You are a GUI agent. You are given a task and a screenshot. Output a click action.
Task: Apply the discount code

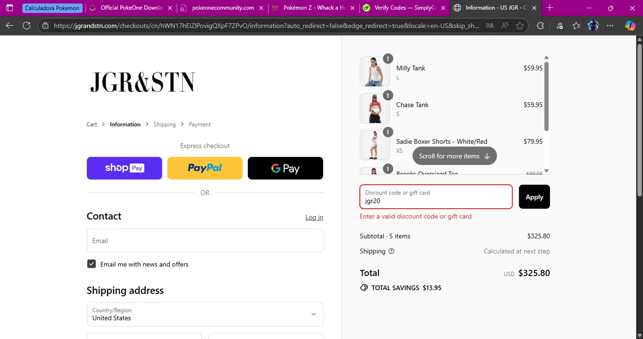coord(534,197)
